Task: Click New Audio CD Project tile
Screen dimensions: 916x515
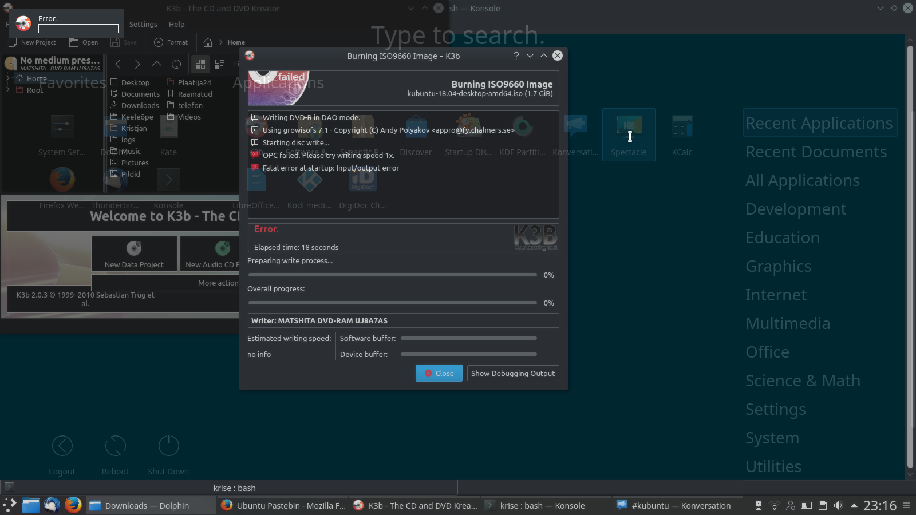Action: coord(210,253)
